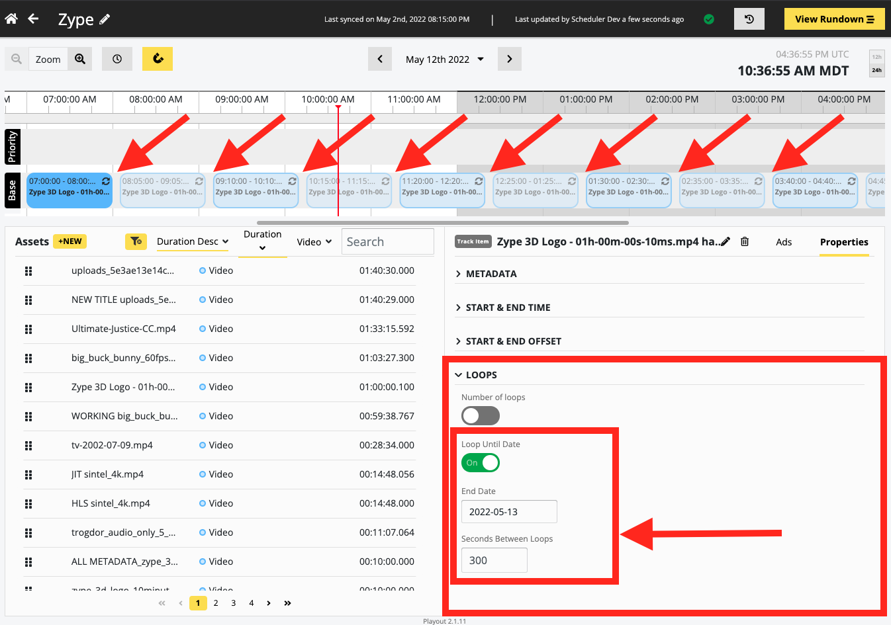Go to assets page 2
Viewport: 891px width, 625px height.
click(216, 603)
